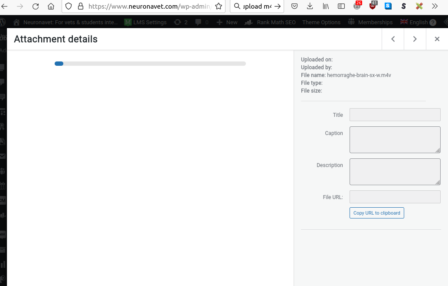Open Theme Options in the admin bar
Image resolution: width=448 pixels, height=286 pixels.
pos(321,22)
